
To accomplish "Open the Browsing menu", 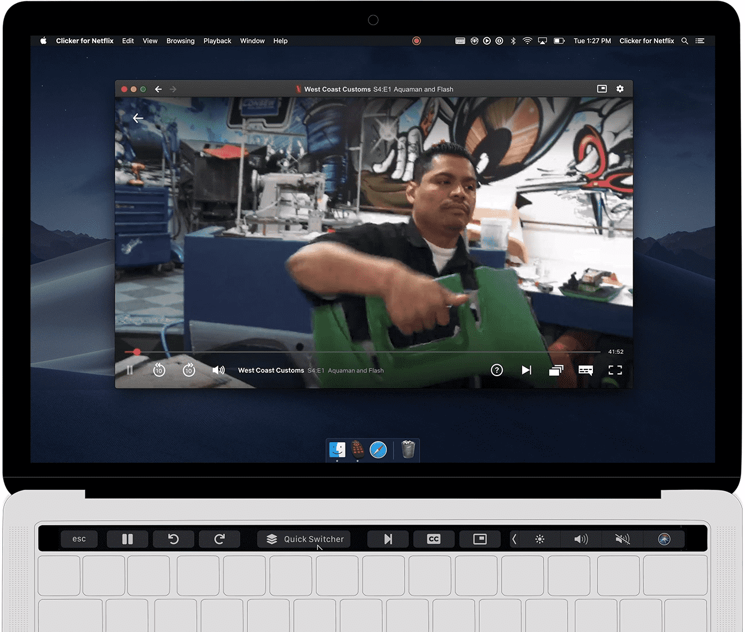I will click(x=180, y=41).
